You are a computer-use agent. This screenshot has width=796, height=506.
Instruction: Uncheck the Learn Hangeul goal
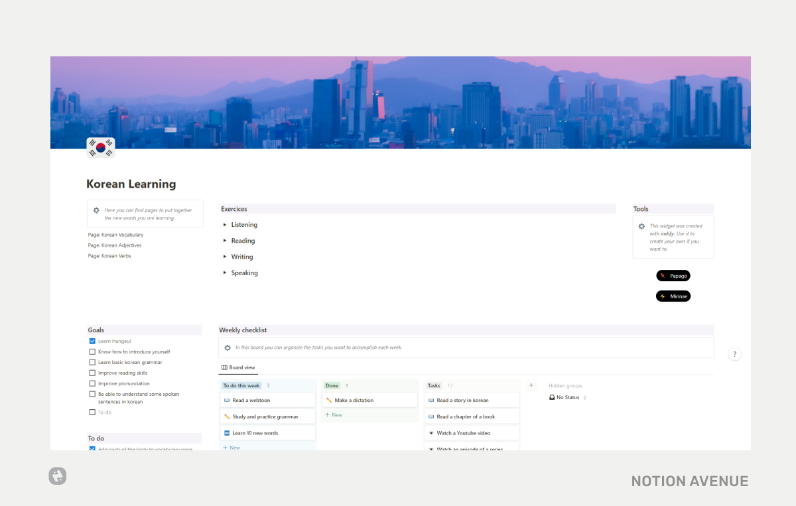click(x=92, y=341)
